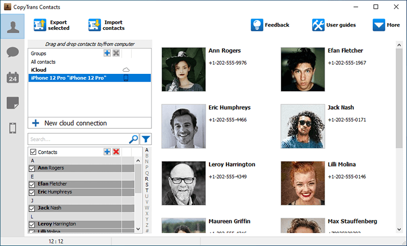Jump to letter T in alphabet index
The width and height of the screenshot is (407, 246).
pos(147,191)
